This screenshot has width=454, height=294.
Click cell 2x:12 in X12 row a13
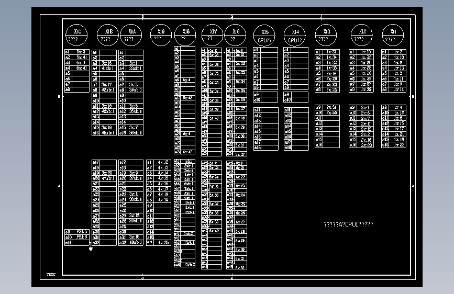coord(366,129)
